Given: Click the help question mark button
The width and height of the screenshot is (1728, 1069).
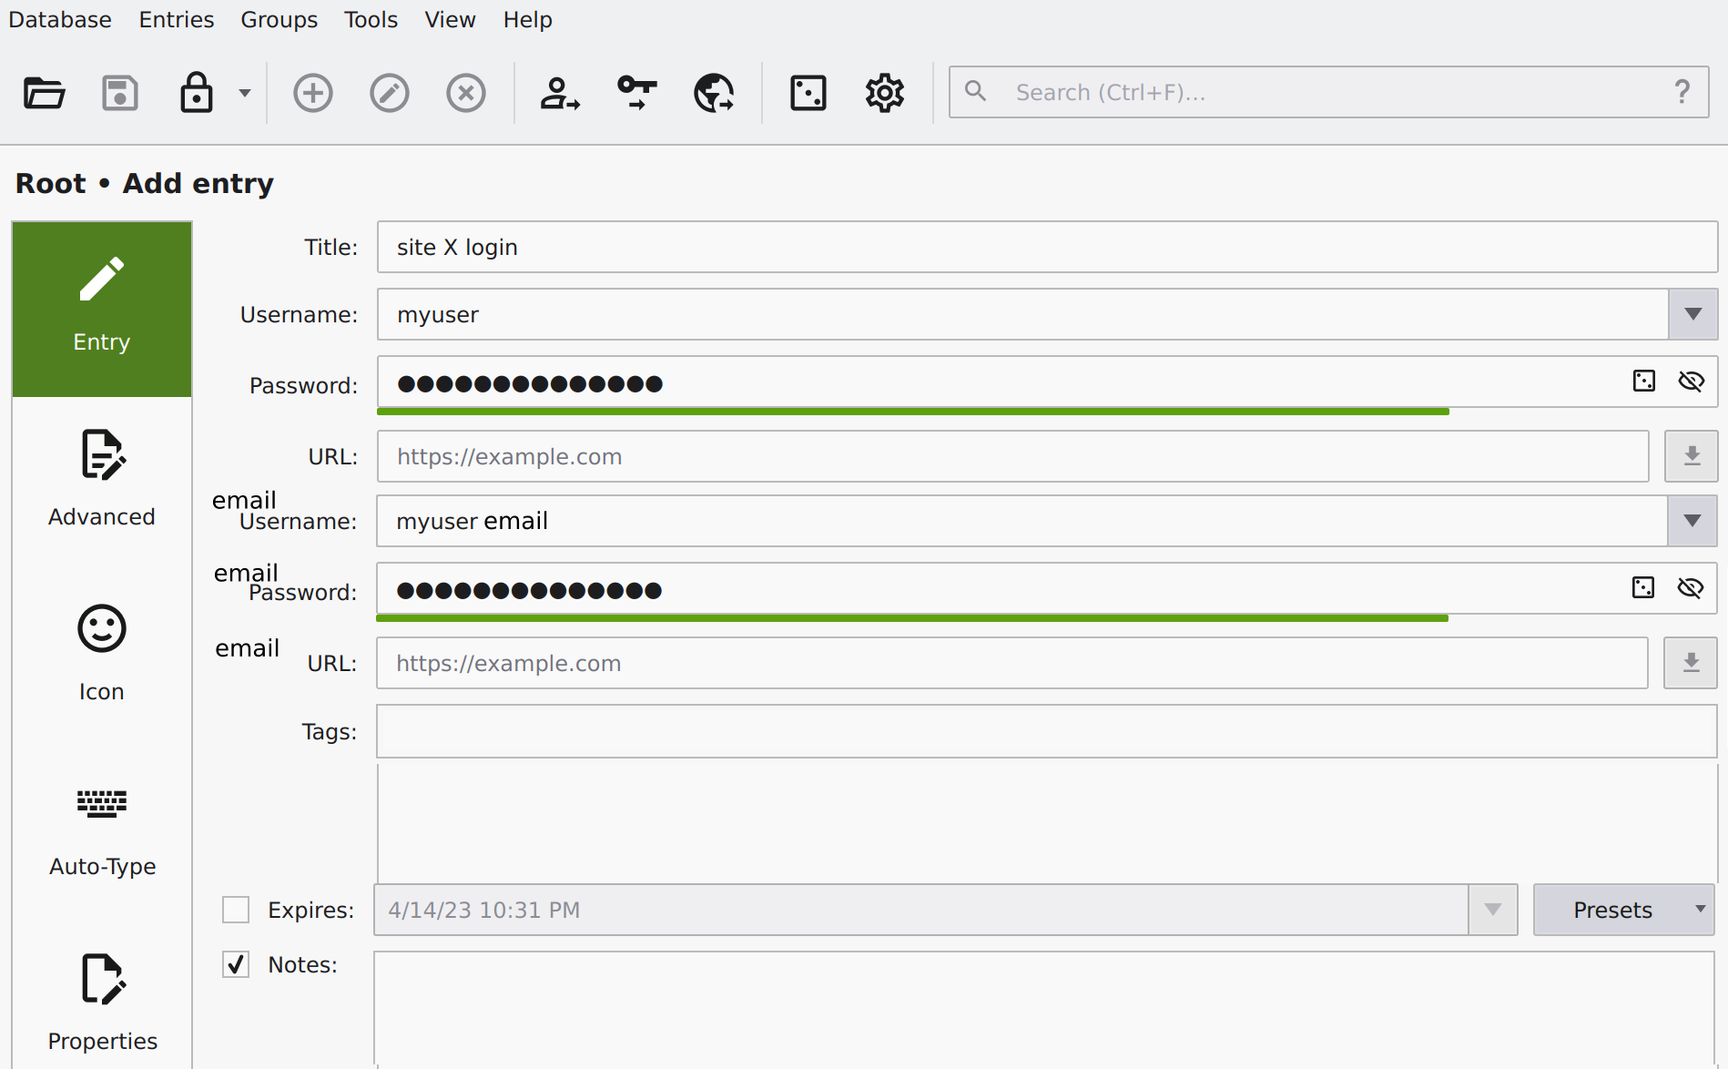Looking at the screenshot, I should (x=1682, y=92).
